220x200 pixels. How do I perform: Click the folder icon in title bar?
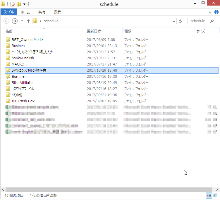click(x=3, y=4)
